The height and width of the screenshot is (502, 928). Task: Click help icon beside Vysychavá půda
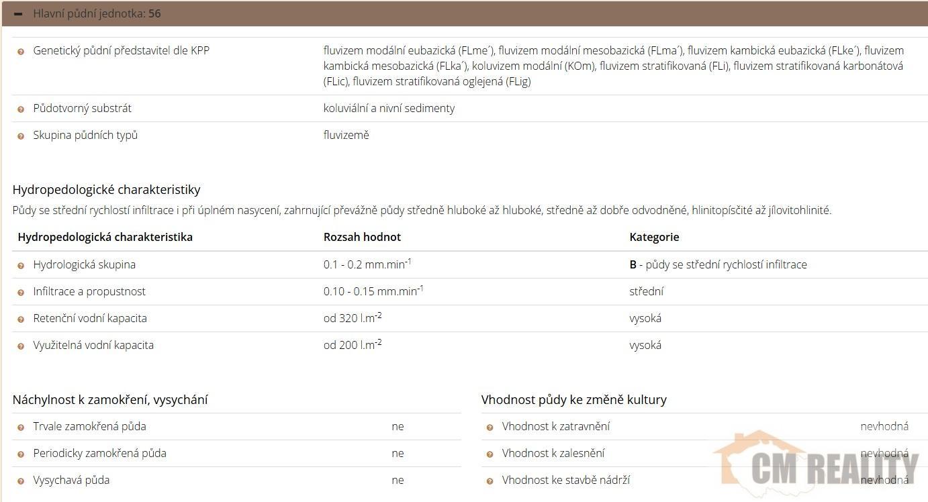pyautogui.click(x=21, y=481)
